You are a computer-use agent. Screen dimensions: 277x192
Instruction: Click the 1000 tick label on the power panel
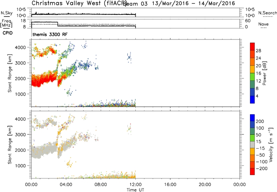(x=20, y=94)
